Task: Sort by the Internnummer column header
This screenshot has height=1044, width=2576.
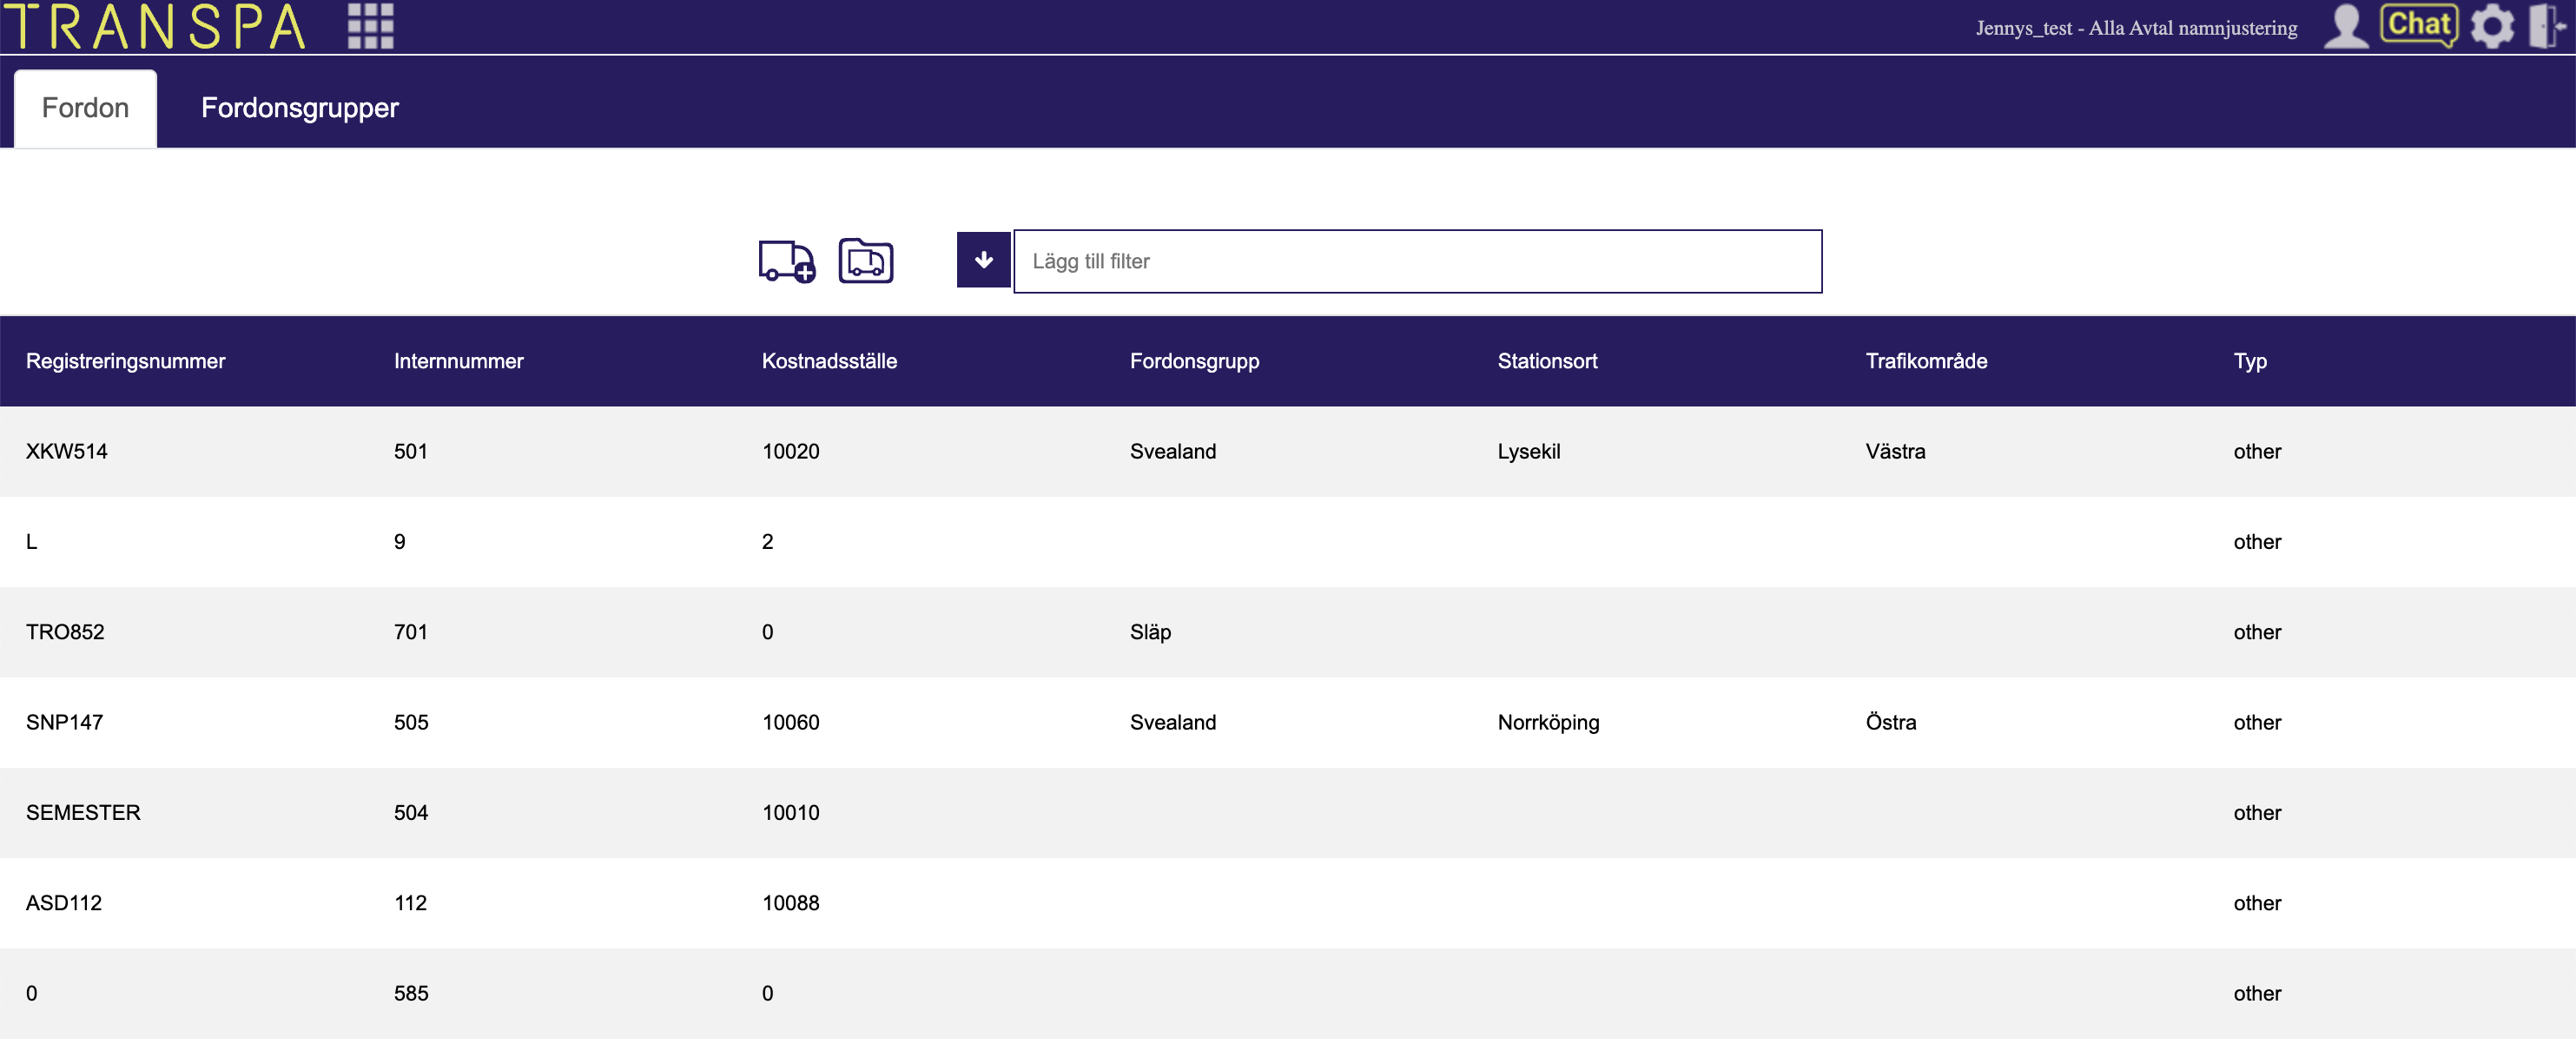Action: (x=458, y=361)
